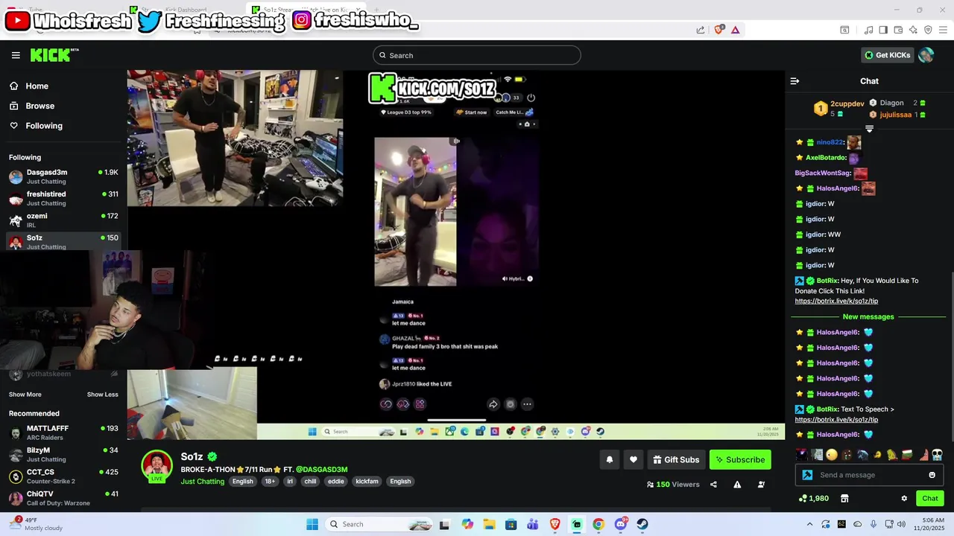Click Show Less in Following list

[x=103, y=395]
